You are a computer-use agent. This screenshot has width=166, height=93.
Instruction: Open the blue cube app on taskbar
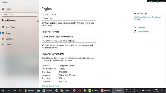[85, 91]
